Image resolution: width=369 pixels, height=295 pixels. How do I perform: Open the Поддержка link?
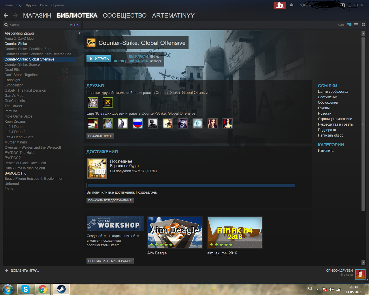pyautogui.click(x=327, y=130)
